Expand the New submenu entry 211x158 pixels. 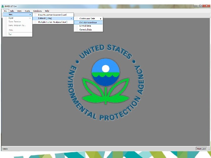point(18,14)
